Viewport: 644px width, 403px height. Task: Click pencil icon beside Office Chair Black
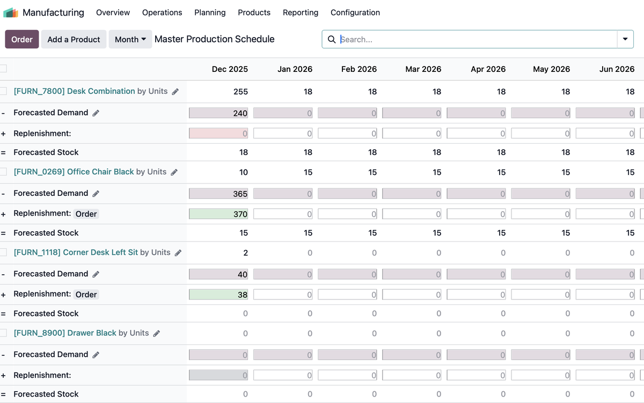(174, 172)
